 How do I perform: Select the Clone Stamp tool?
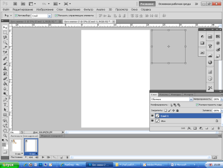pyautogui.click(x=5, y=69)
